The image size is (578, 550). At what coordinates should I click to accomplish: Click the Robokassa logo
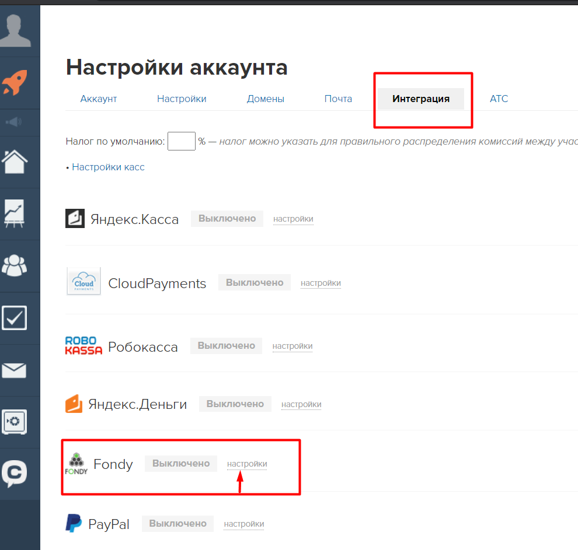[x=83, y=346]
